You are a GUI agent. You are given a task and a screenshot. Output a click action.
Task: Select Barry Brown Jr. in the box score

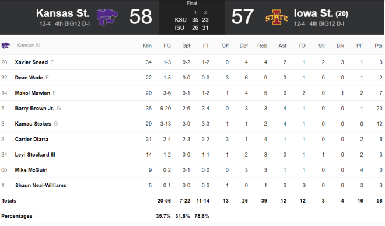[x=34, y=109]
